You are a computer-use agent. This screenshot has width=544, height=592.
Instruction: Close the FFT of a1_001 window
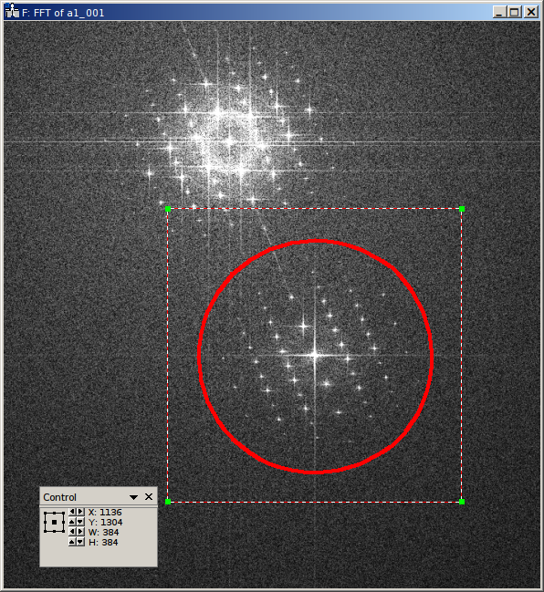(531, 12)
